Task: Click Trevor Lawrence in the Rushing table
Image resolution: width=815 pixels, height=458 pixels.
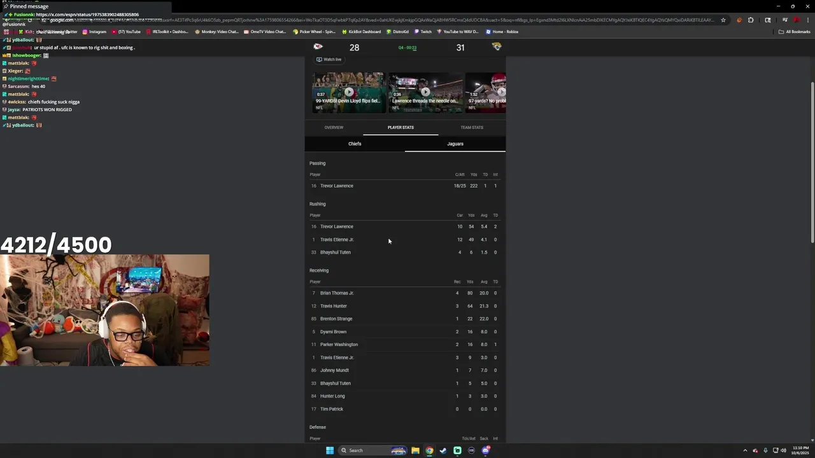Action: [337, 226]
